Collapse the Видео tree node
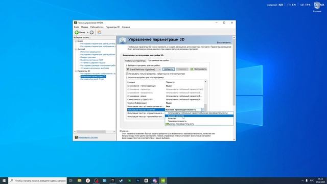 click(x=76, y=41)
